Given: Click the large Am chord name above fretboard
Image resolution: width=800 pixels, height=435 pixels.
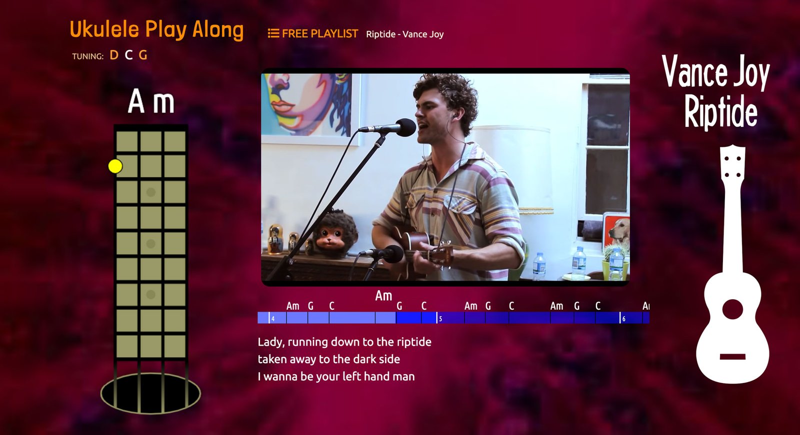Looking at the screenshot, I should 151,101.
